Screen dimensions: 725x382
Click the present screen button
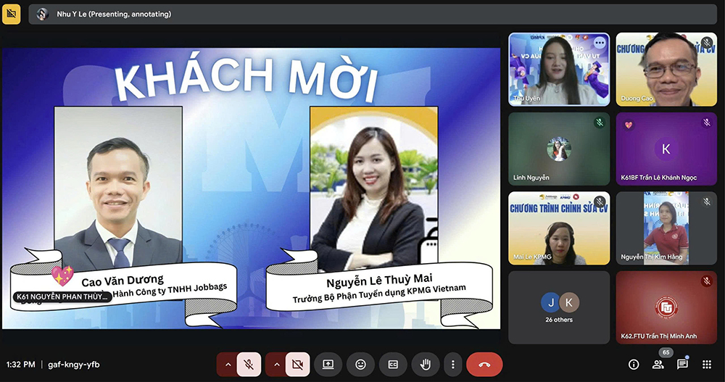tap(328, 365)
